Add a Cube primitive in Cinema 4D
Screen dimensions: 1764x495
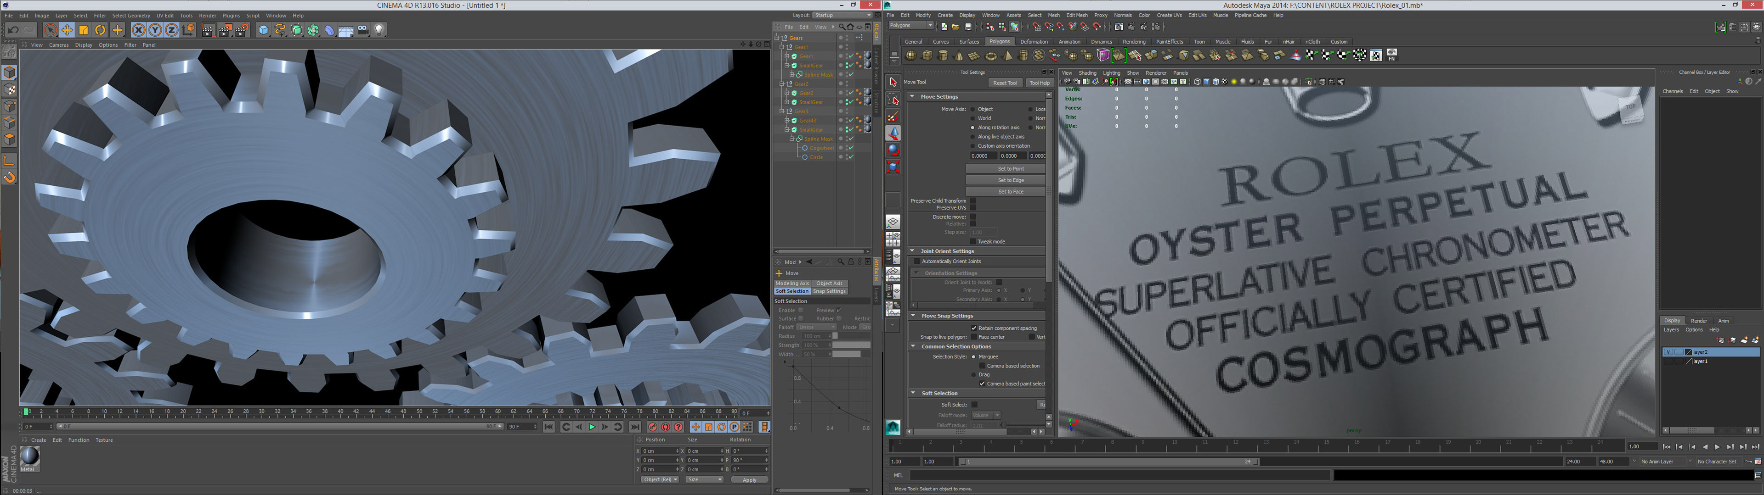(x=264, y=30)
